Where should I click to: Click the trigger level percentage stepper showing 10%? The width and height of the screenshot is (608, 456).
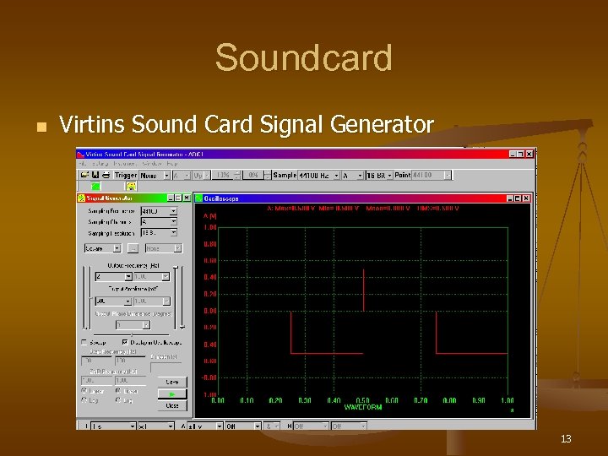[x=226, y=176]
